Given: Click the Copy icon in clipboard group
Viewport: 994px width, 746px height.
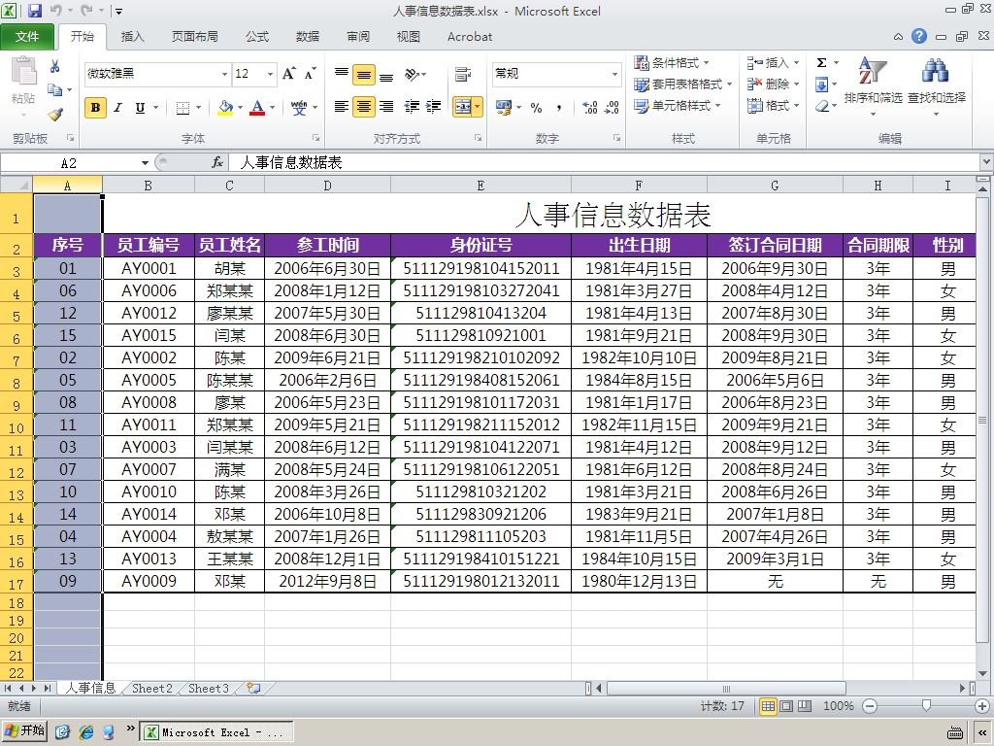Looking at the screenshot, I should [55, 90].
